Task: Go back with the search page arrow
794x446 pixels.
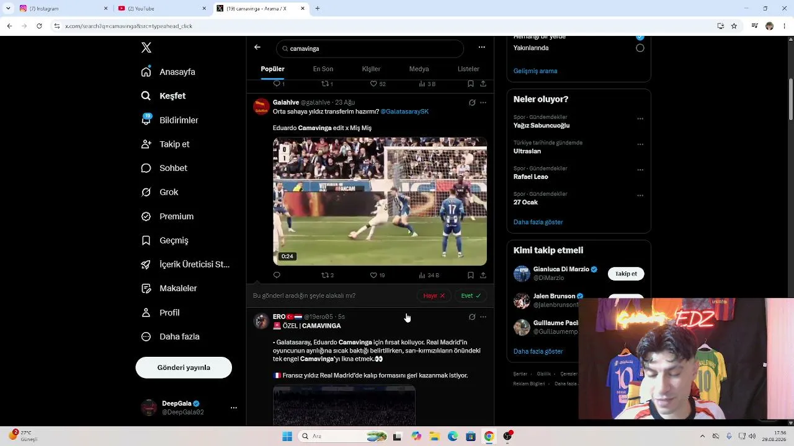Action: (x=257, y=47)
